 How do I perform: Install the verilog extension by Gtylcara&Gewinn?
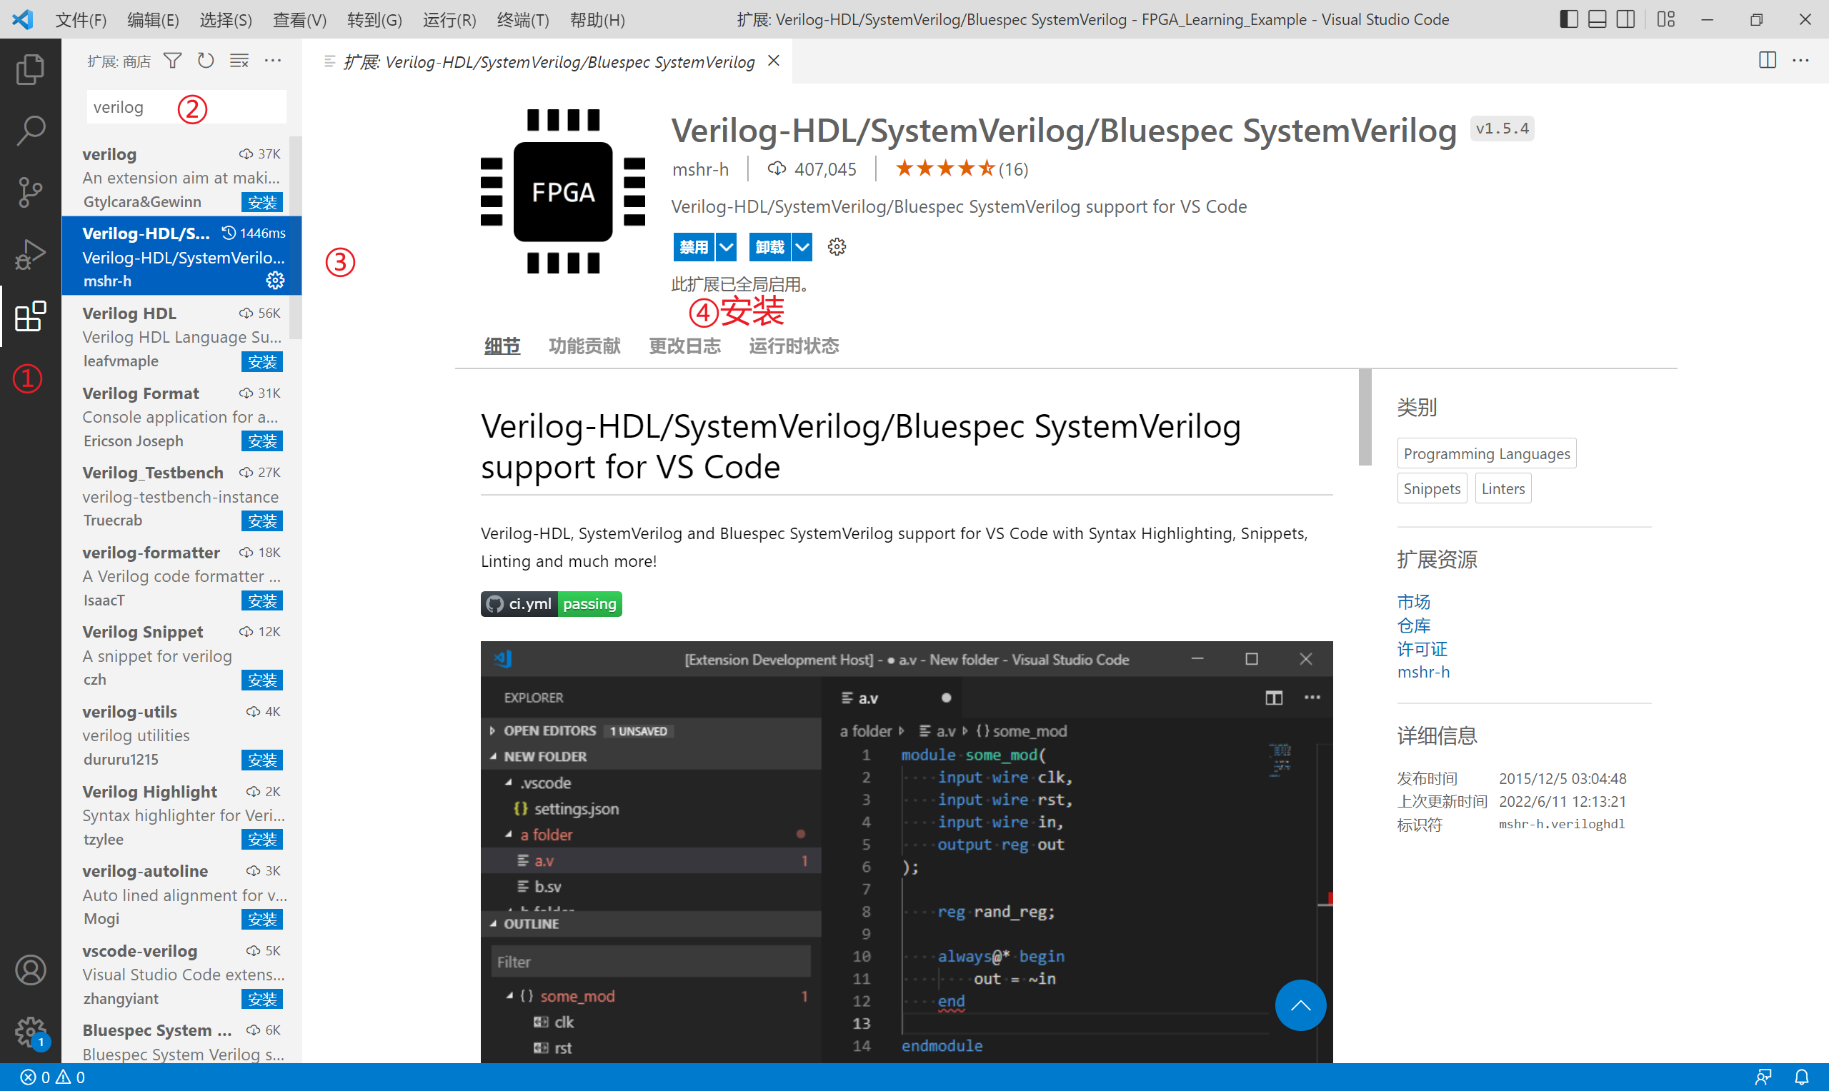coord(262,202)
